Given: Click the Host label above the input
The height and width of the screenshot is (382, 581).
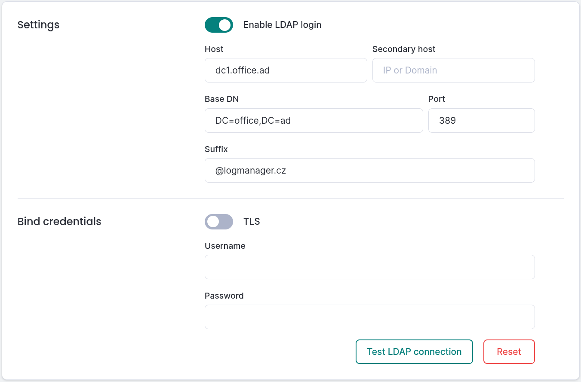Looking at the screenshot, I should pos(214,49).
